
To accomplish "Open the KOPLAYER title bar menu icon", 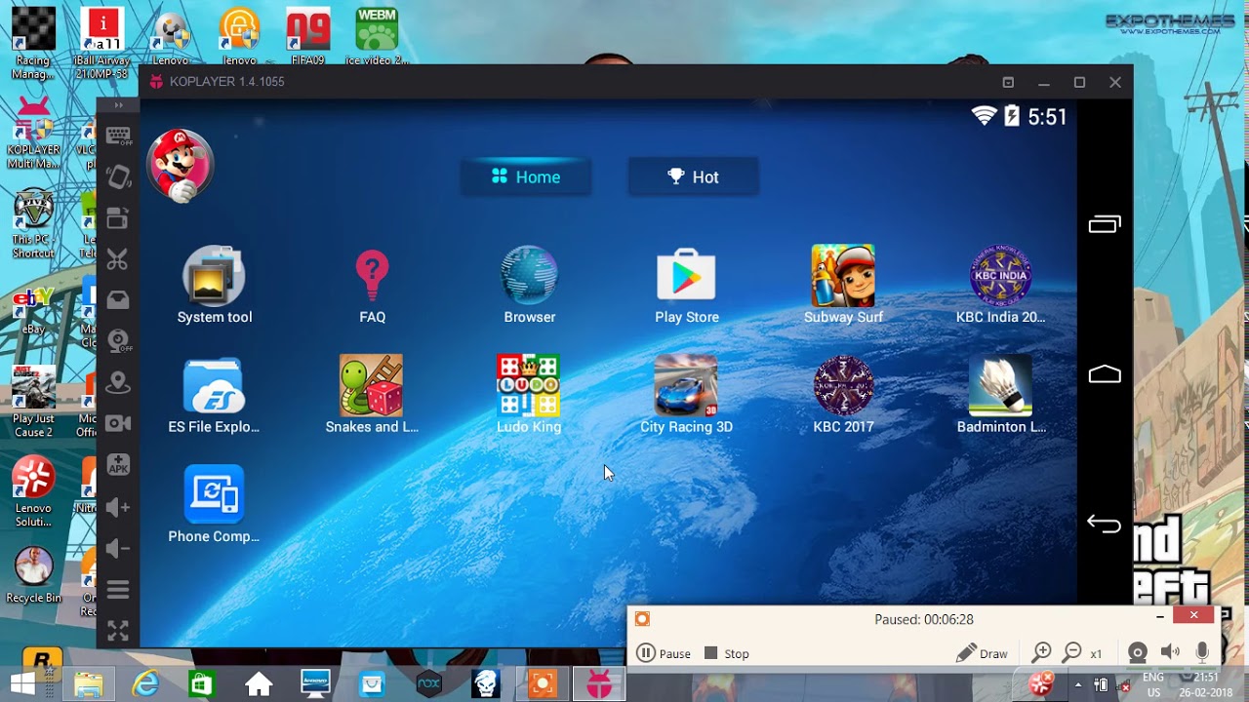I will pyautogui.click(x=1008, y=83).
